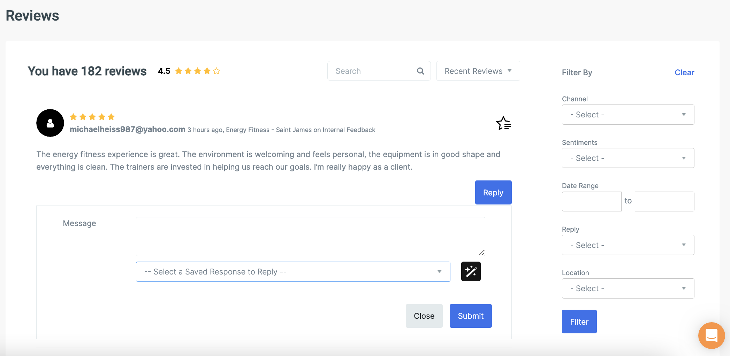
Task: Expand the Channel filter dropdown
Action: pos(628,115)
